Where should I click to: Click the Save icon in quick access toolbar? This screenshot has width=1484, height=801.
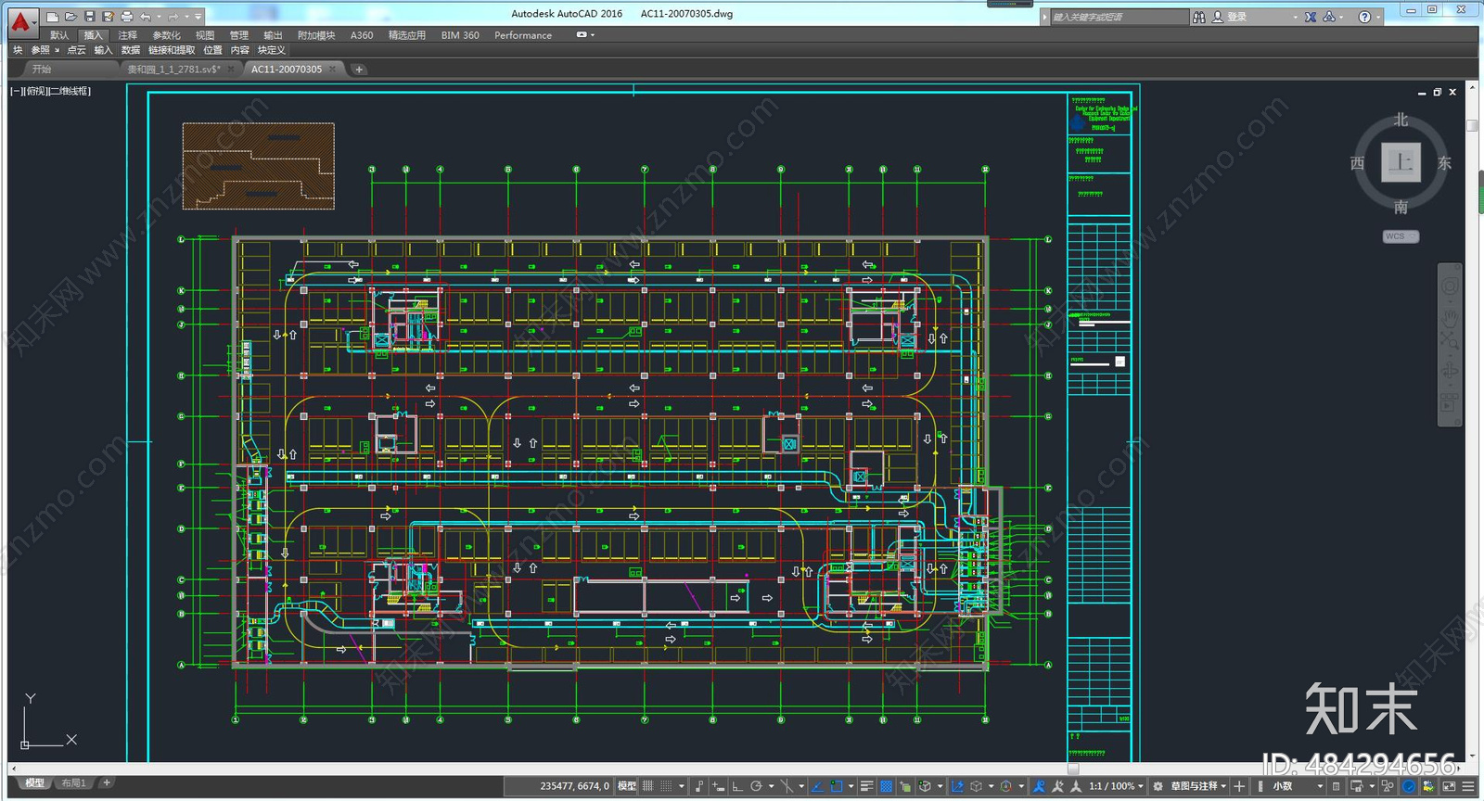click(89, 17)
